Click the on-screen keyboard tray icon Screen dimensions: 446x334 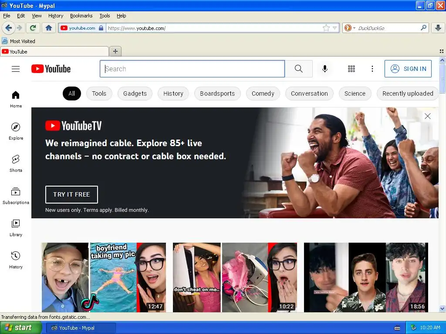coord(397,328)
